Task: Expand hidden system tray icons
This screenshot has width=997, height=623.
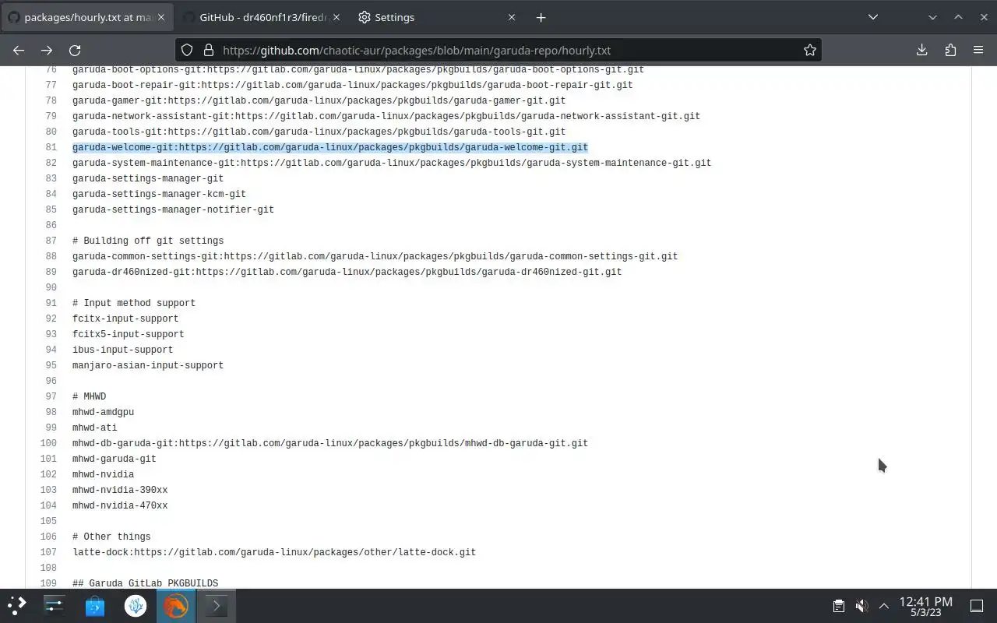Action: [x=884, y=606]
